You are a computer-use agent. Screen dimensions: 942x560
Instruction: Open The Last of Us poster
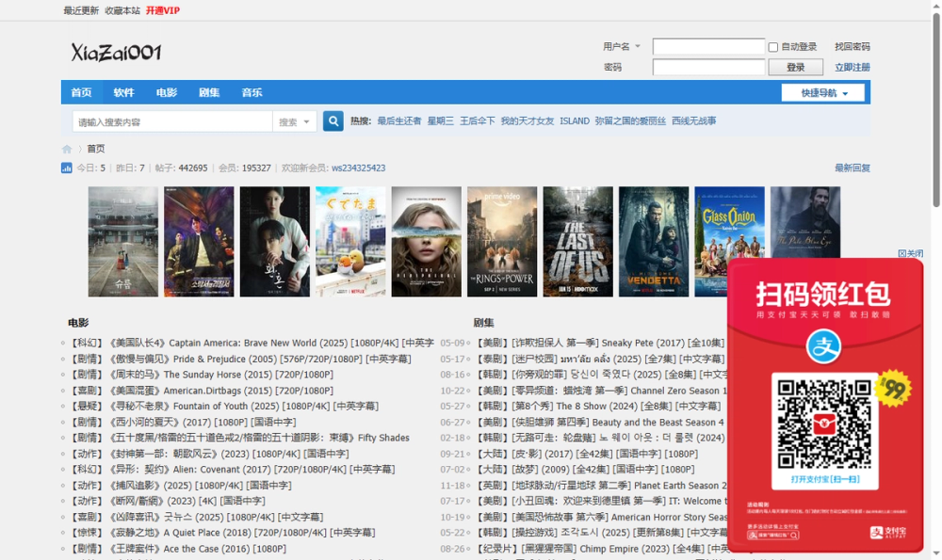pos(578,241)
